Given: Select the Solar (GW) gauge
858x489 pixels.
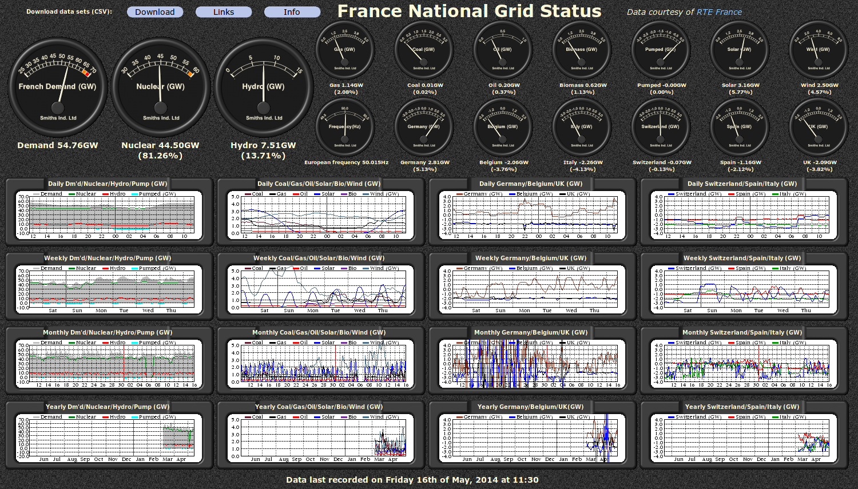Looking at the screenshot, I should [740, 50].
